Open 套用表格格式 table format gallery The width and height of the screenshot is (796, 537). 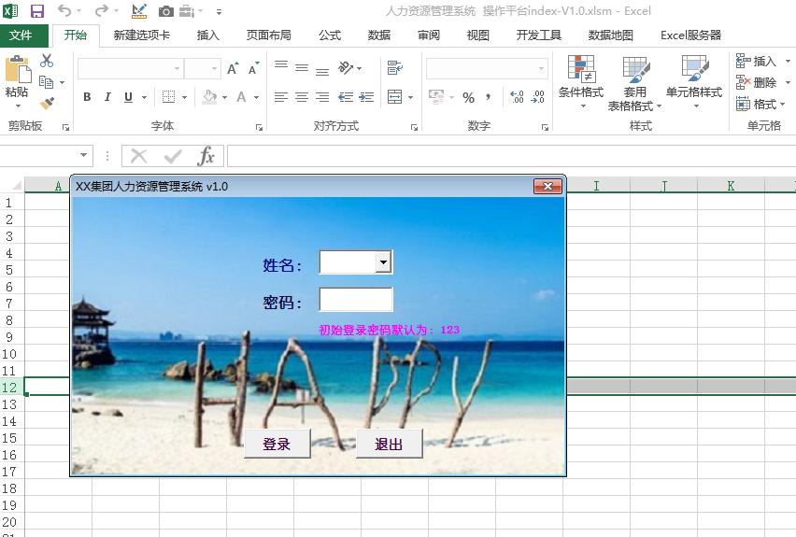click(635, 83)
